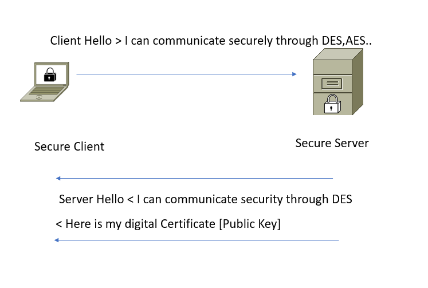Select the "Server Hello" text line
The width and height of the screenshot is (428, 288).
(x=206, y=199)
